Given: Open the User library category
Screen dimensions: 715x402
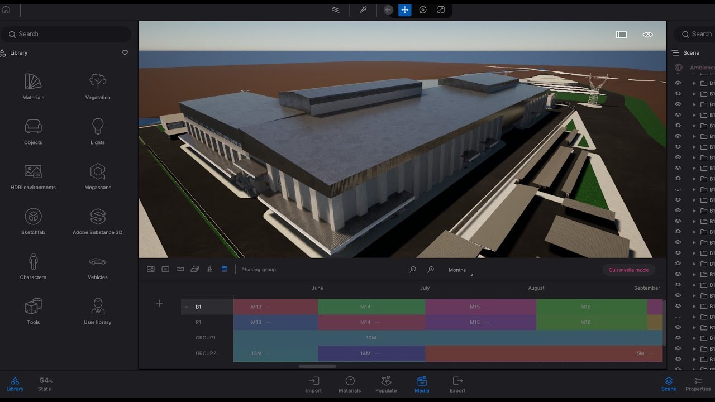Looking at the screenshot, I should click(98, 312).
